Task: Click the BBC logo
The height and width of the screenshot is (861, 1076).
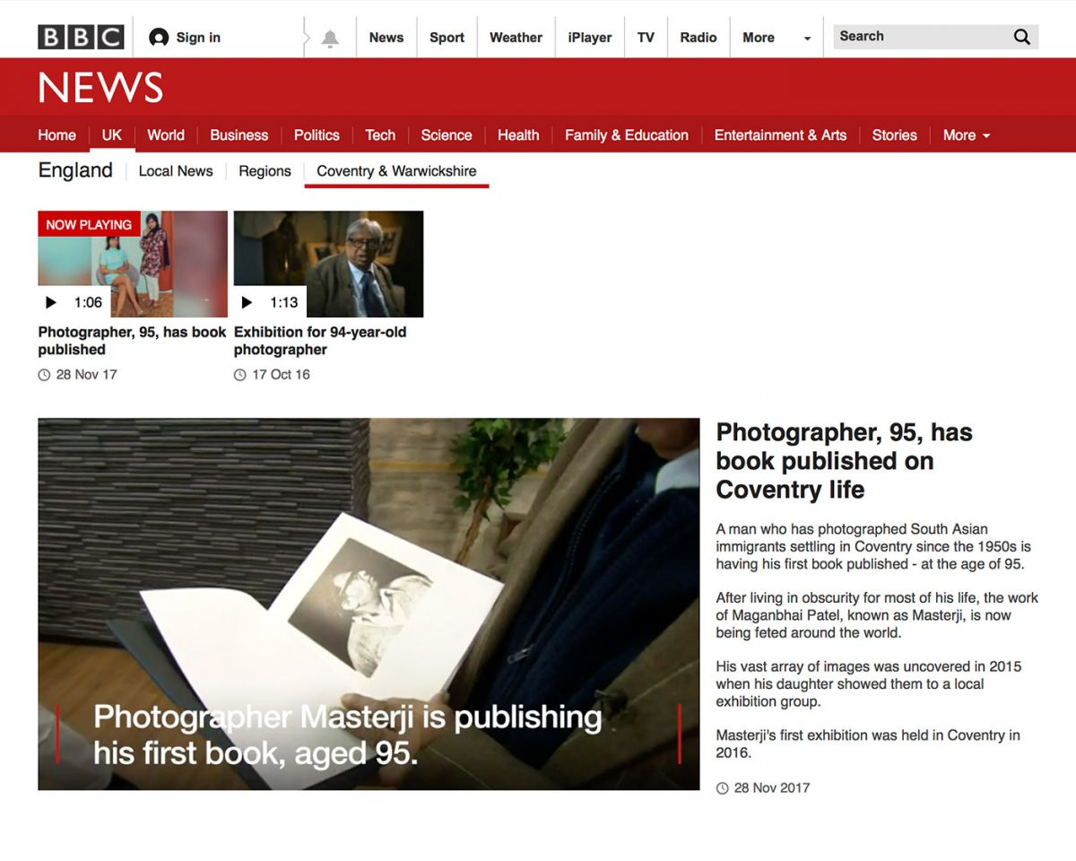Action: point(80,37)
